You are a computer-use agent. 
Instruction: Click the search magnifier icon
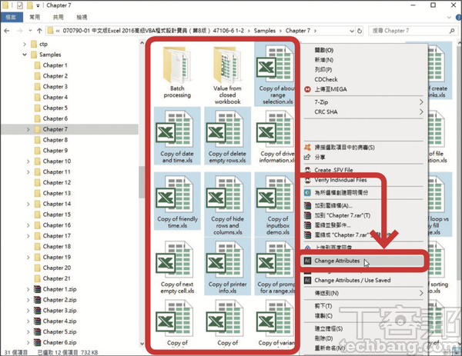click(452, 31)
